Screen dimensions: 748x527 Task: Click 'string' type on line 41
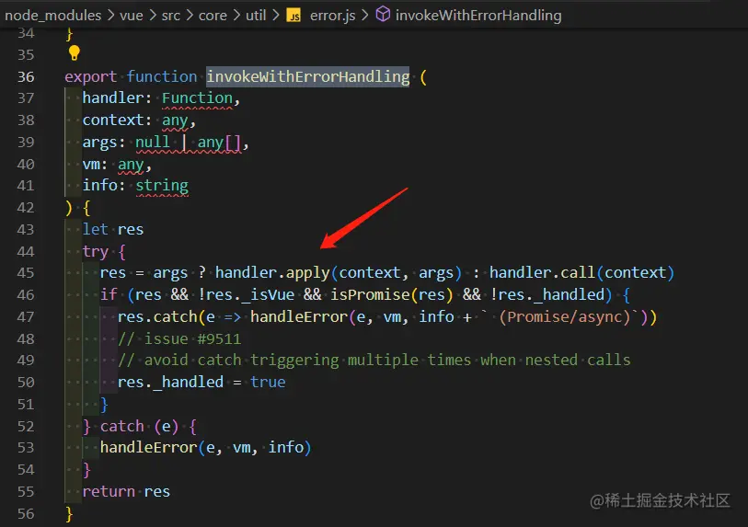pos(162,186)
